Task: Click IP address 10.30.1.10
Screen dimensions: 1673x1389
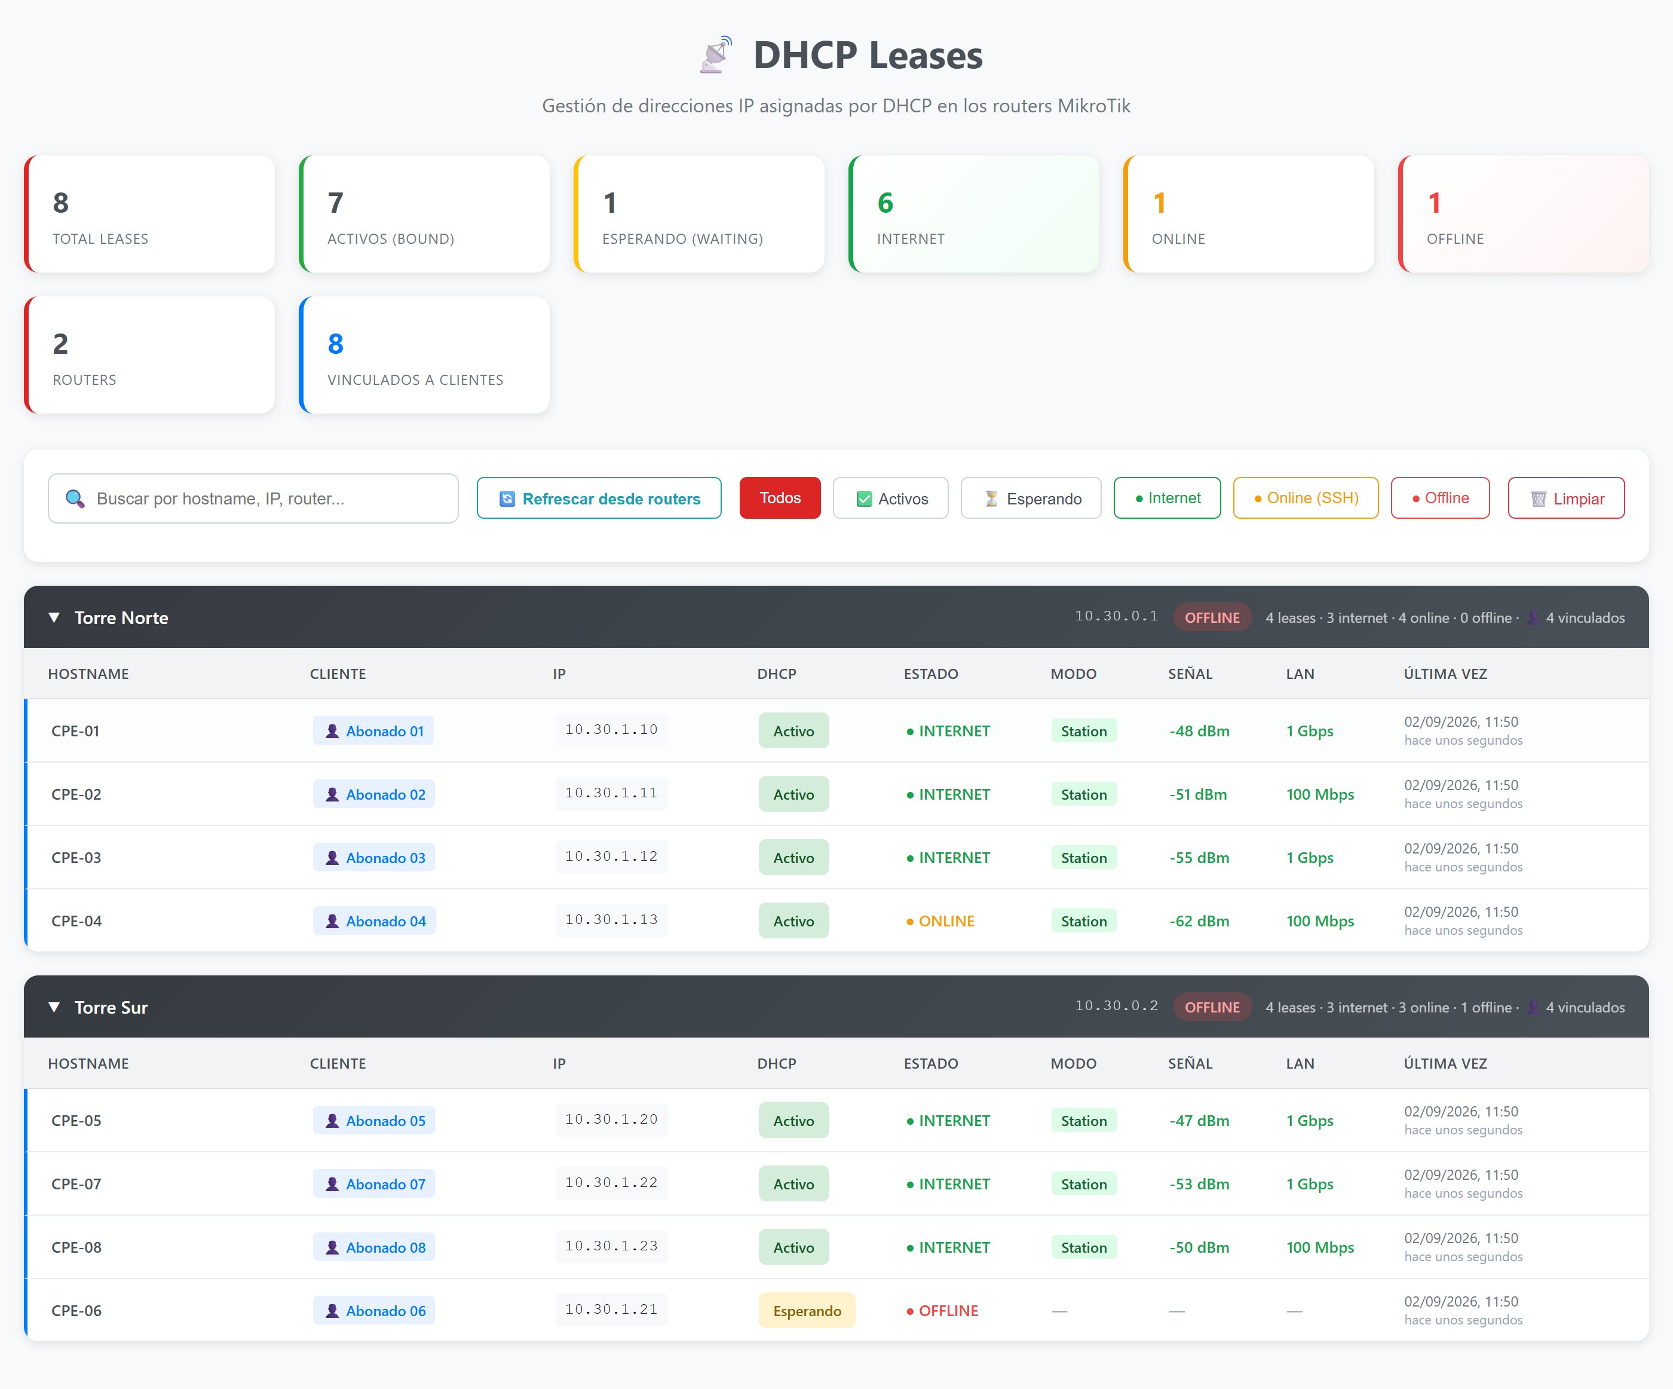Action: tap(611, 730)
